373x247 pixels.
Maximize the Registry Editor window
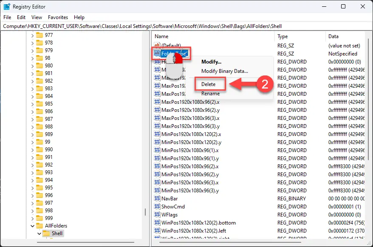(343, 7)
